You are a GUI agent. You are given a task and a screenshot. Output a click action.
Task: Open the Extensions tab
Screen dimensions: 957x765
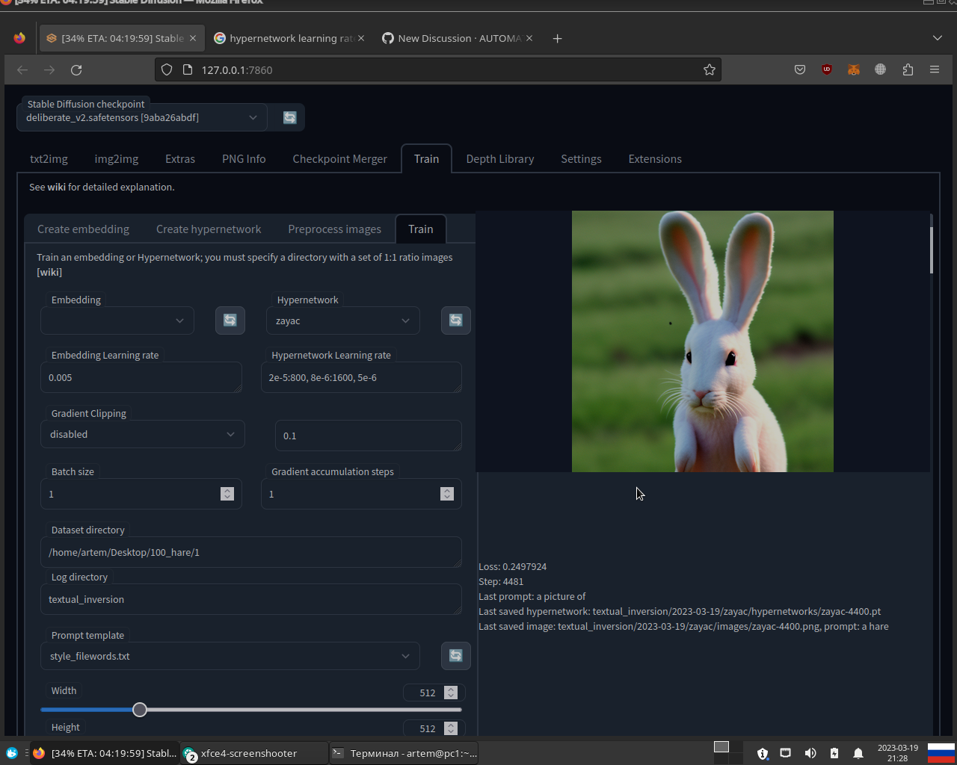coord(655,158)
